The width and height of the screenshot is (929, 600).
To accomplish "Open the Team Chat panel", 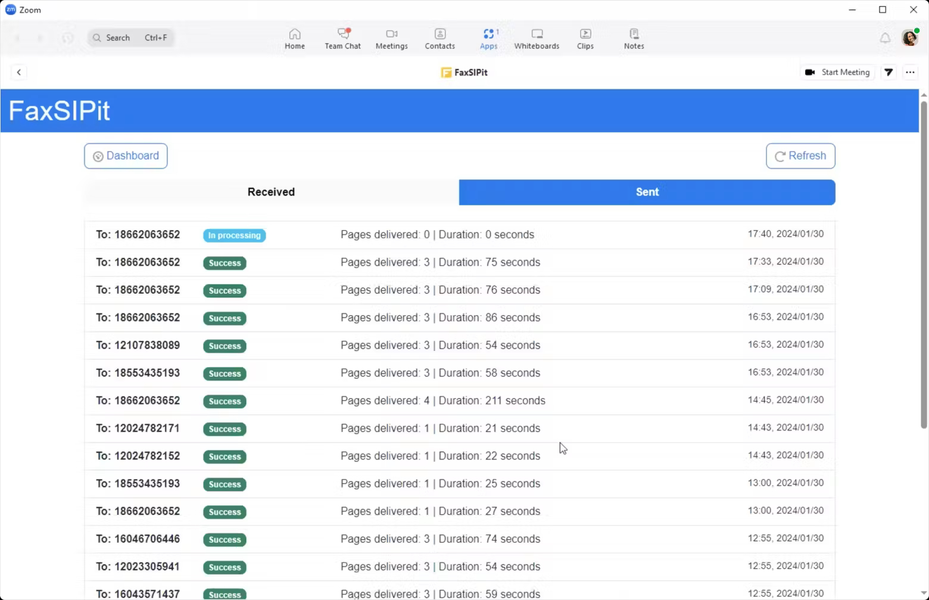I will [x=342, y=38].
